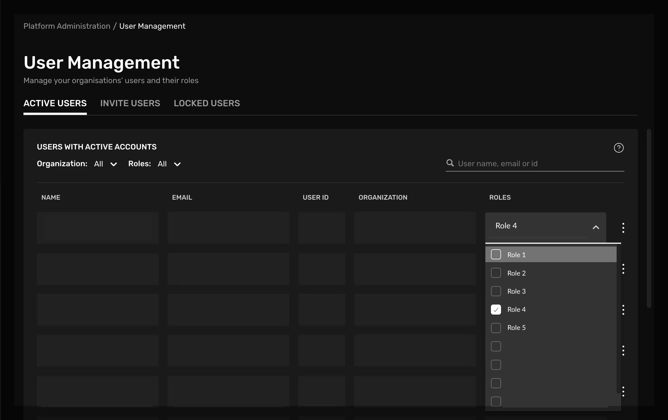Image resolution: width=668 pixels, height=420 pixels.
Task: Click the ORGANIZATION column header
Action: tap(383, 197)
